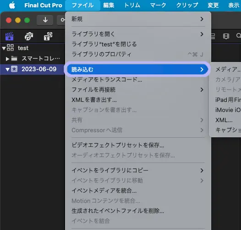Choose XMLを書き出す…
The width and height of the screenshot is (241, 230).
[138, 100]
